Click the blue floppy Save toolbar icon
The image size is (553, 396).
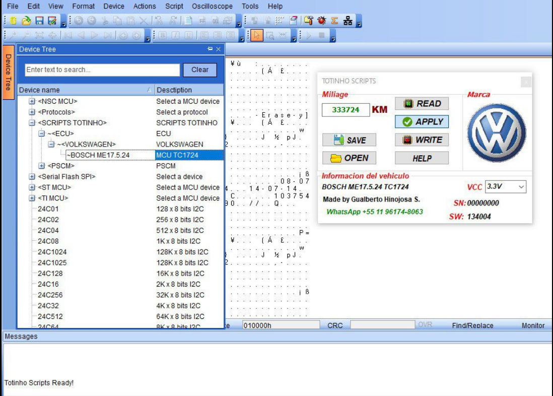[x=39, y=21]
